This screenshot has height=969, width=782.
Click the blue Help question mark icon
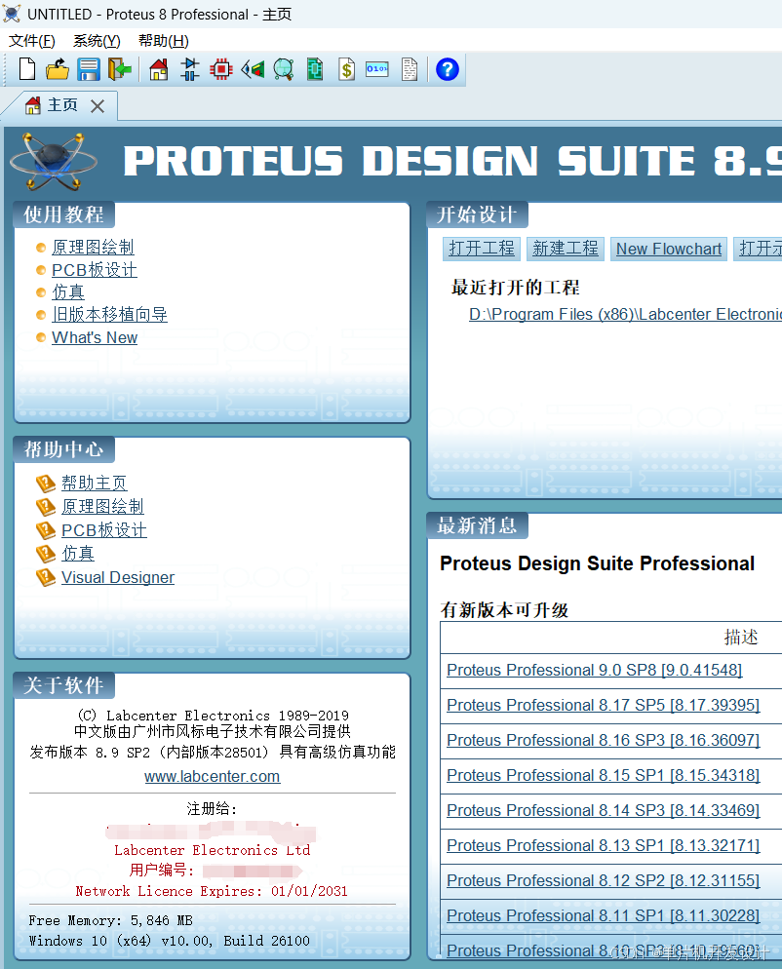pyautogui.click(x=448, y=69)
